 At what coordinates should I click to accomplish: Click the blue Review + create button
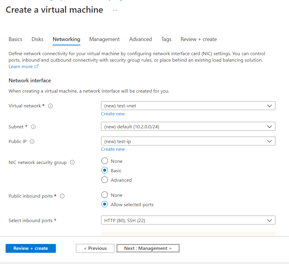(x=31, y=248)
